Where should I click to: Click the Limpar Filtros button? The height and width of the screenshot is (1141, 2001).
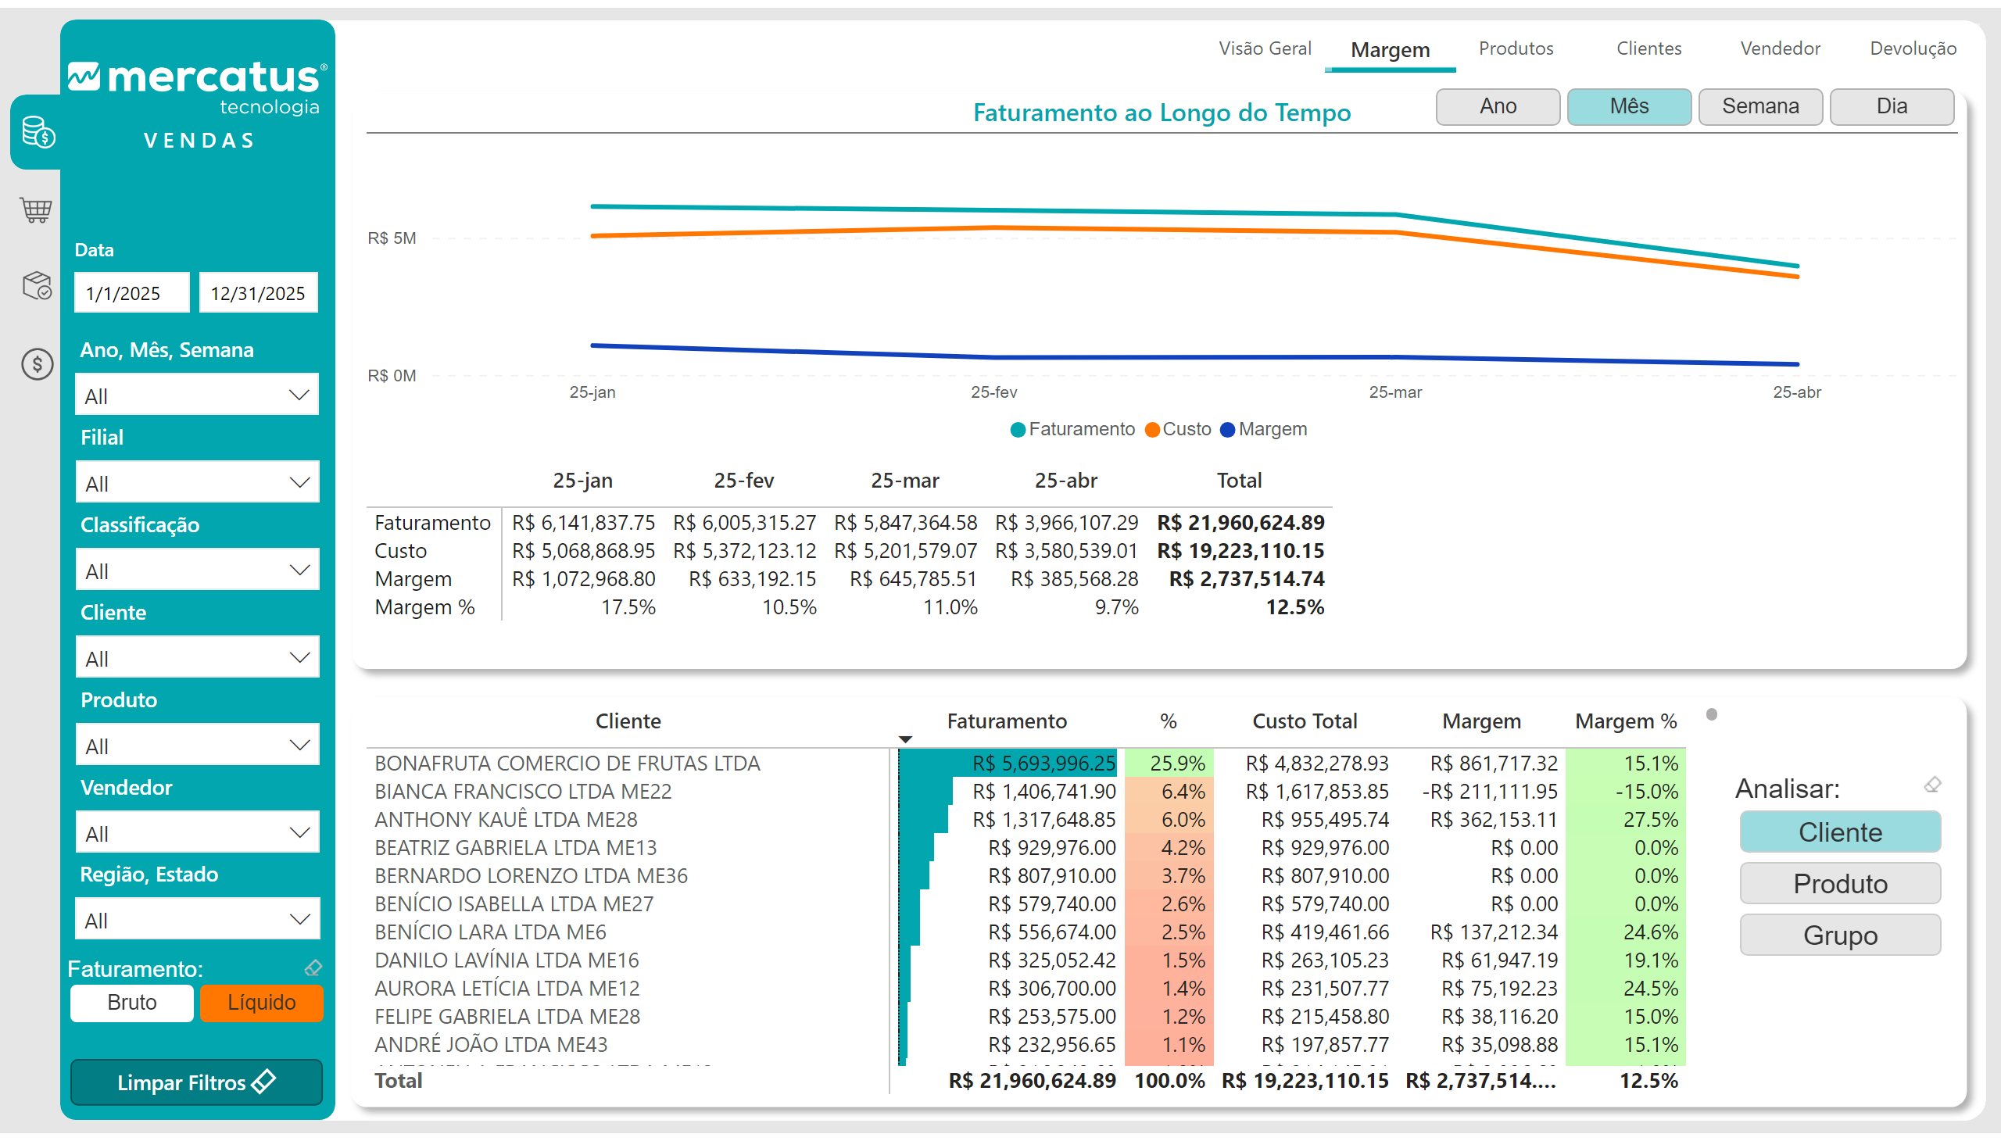197,1082
